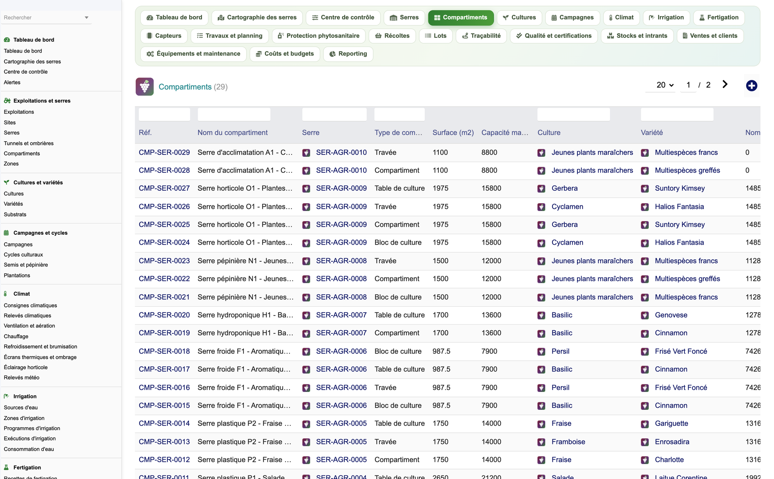
Task: Click the calendar icon of Campagnes et cycles
Action: [6, 233]
